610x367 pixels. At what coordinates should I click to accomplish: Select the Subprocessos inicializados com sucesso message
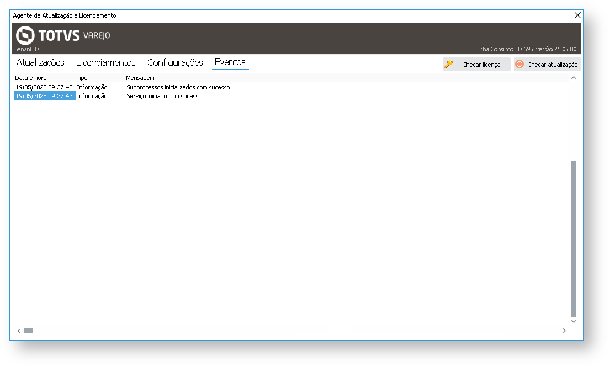[178, 87]
